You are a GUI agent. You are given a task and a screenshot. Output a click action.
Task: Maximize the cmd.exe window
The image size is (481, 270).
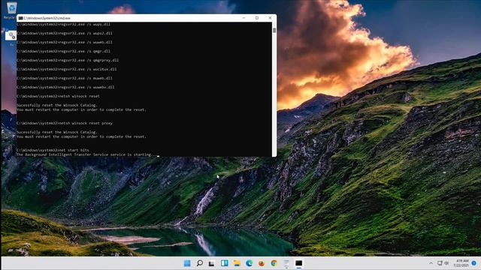257,18
